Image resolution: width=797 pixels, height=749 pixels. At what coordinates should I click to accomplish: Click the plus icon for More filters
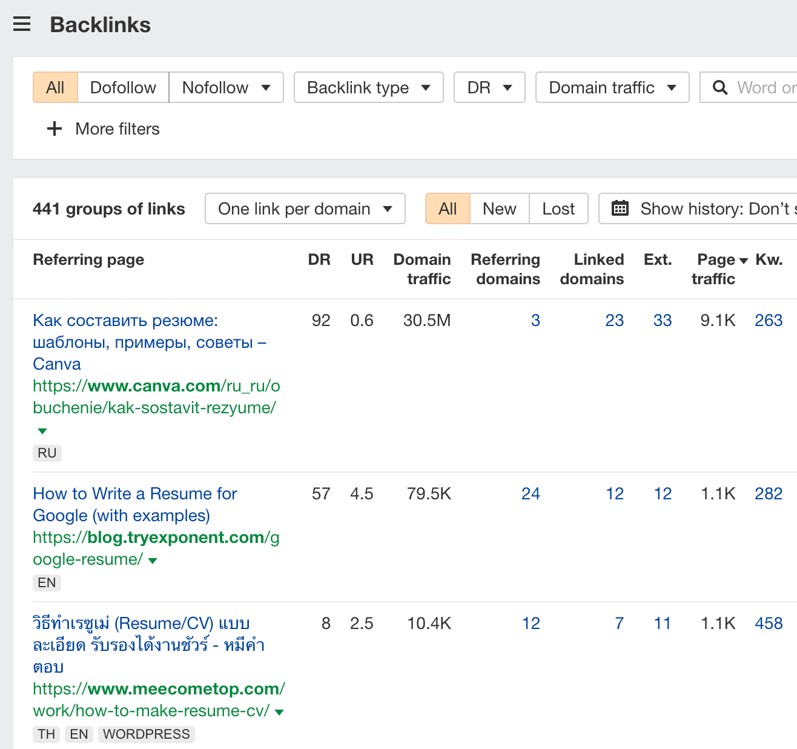55,128
